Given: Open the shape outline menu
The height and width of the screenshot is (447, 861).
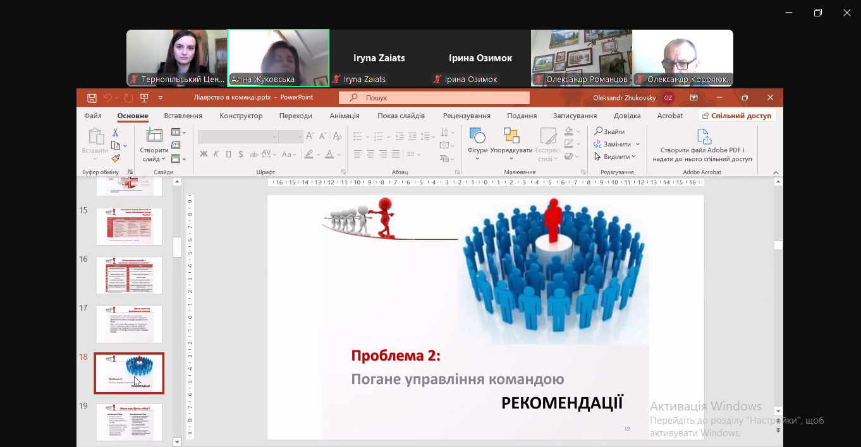Looking at the screenshot, I should point(571,144).
